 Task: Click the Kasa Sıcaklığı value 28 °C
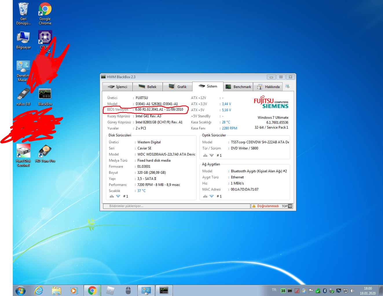(226, 122)
